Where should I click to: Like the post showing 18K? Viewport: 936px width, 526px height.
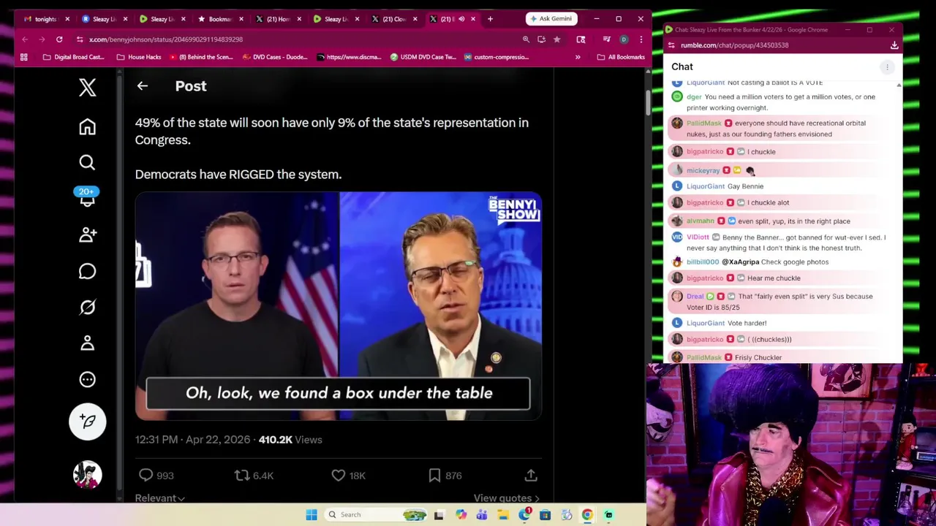pyautogui.click(x=338, y=476)
